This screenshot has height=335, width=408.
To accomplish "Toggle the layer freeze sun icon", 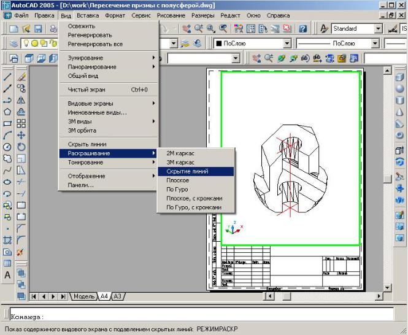I will tap(34, 44).
